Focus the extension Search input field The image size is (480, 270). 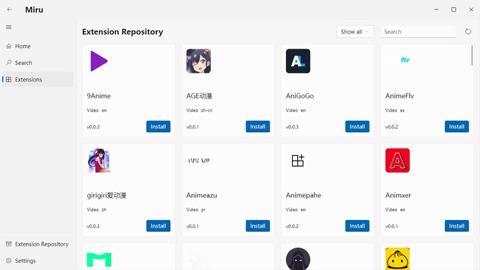point(418,32)
